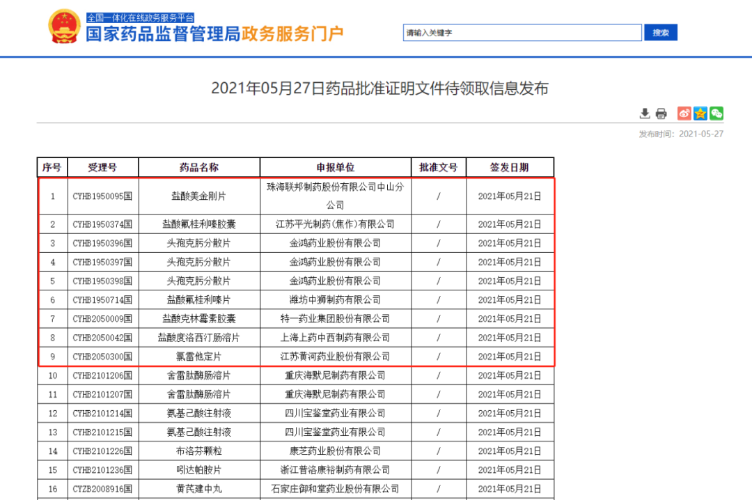The height and width of the screenshot is (500, 752).
Task: Select drug name 布洛芬颗粒
Action: (x=198, y=451)
